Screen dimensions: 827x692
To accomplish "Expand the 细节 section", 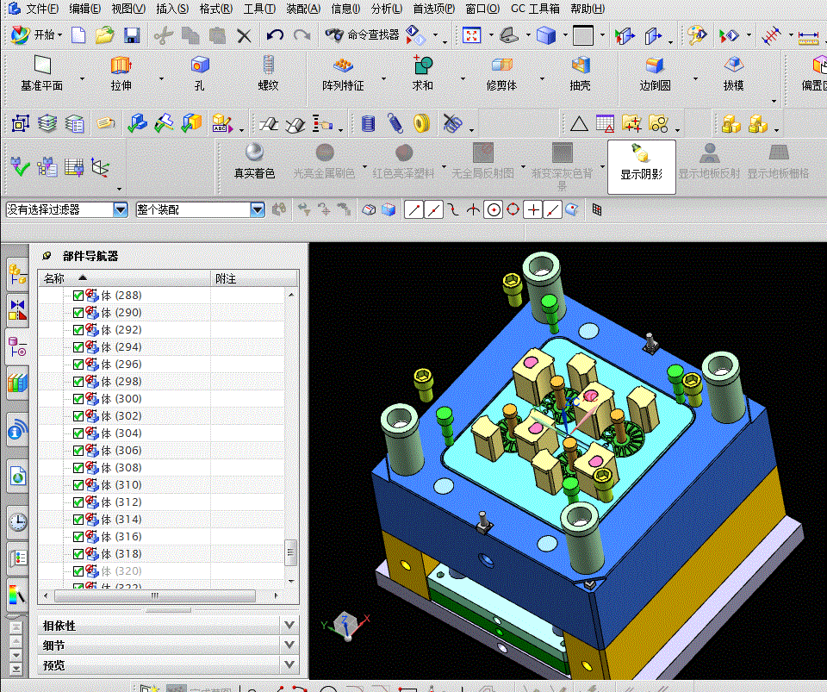I will pyautogui.click(x=289, y=645).
